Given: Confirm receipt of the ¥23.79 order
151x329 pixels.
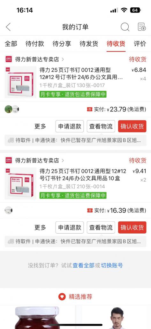Looking at the screenshot, I should (x=132, y=126).
